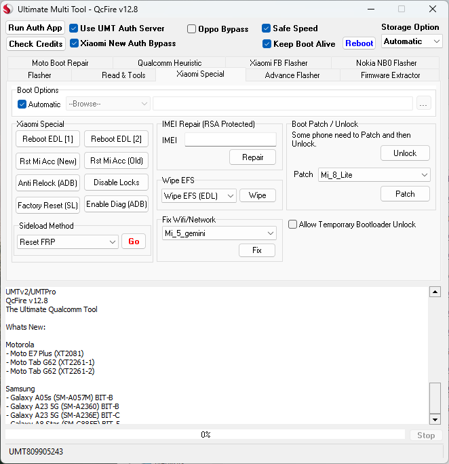Screen dimensions: 449x464
Task: Click the IMEI input field
Action: (231, 139)
